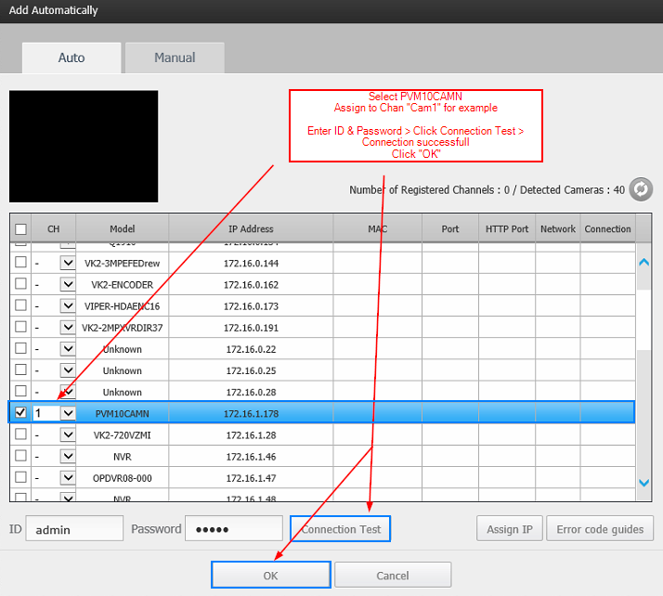Open channel dropdown for VK2-3MPEFEDrew
This screenshot has width=663, height=596.
[x=68, y=263]
